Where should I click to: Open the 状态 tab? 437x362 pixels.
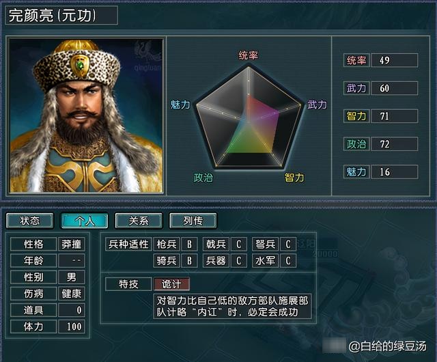[x=30, y=221]
